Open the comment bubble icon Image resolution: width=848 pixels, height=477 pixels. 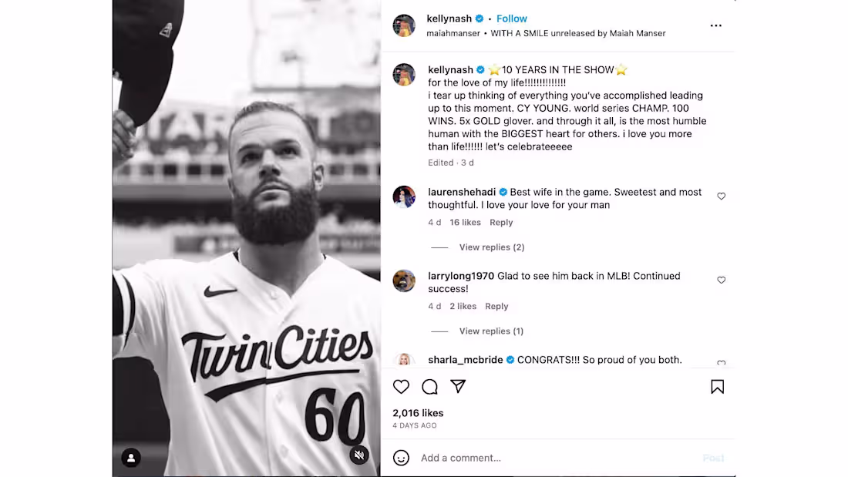pyautogui.click(x=429, y=387)
